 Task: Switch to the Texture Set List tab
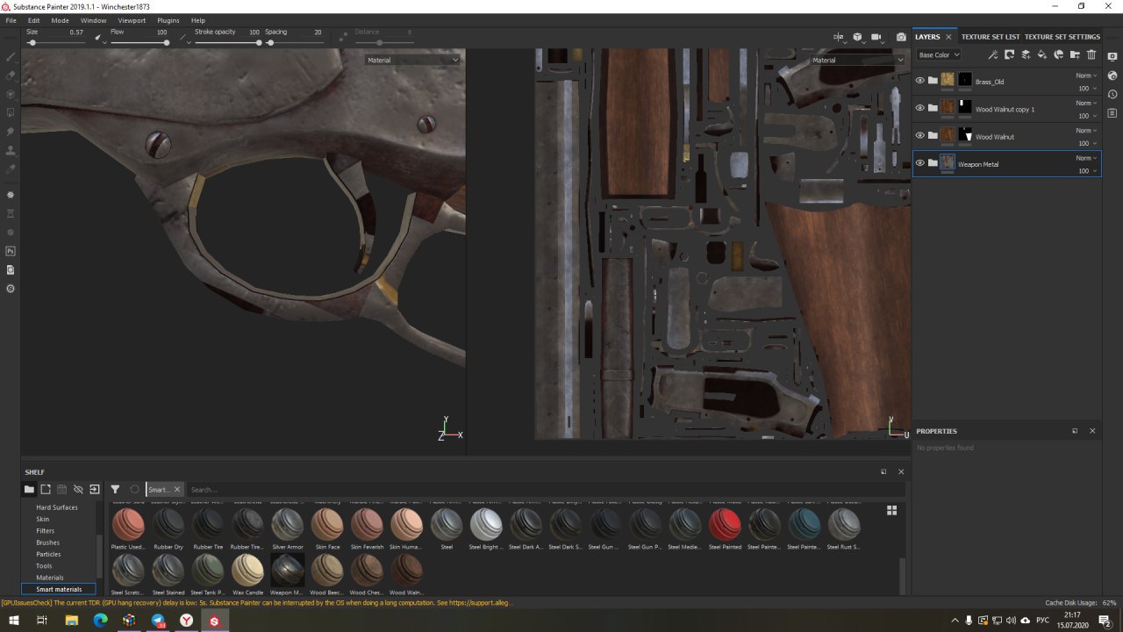[991, 37]
